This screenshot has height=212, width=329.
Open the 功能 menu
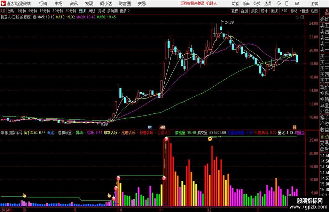pos(235,3)
